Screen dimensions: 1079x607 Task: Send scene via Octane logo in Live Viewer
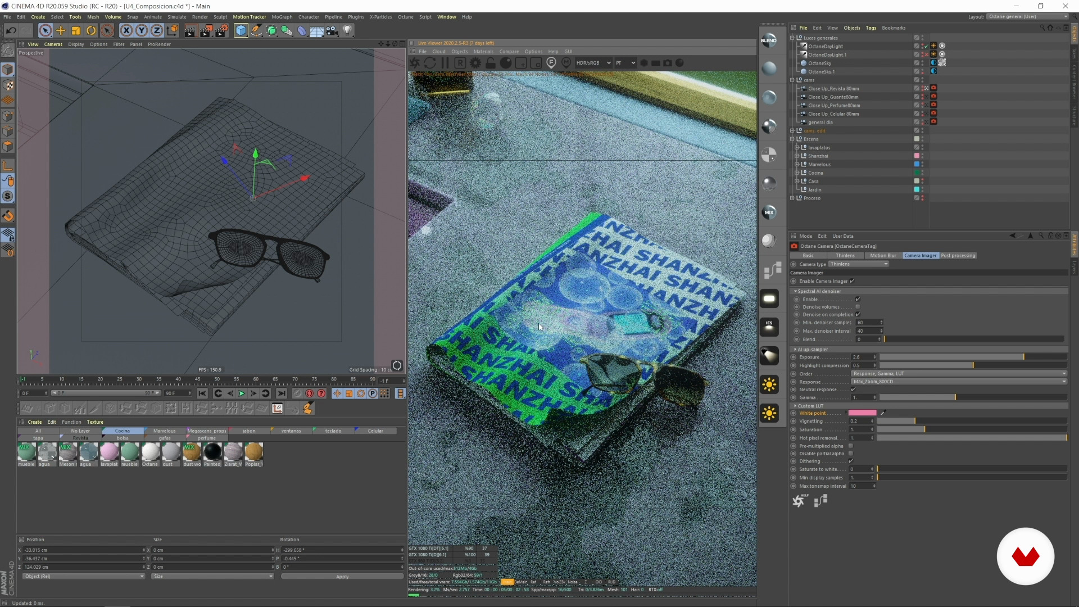tap(415, 63)
